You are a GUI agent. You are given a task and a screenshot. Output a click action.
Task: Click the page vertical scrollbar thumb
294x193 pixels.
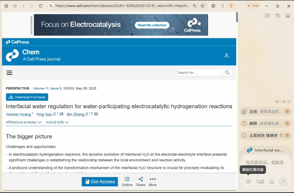(237, 17)
